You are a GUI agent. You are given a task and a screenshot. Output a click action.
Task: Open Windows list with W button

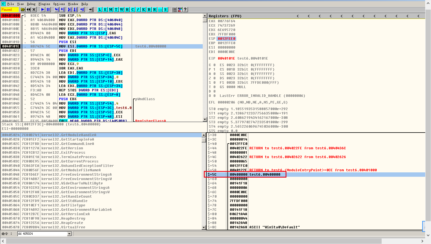point(122,10)
